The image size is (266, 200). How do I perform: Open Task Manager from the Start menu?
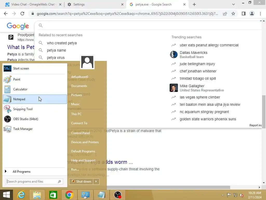[35, 129]
